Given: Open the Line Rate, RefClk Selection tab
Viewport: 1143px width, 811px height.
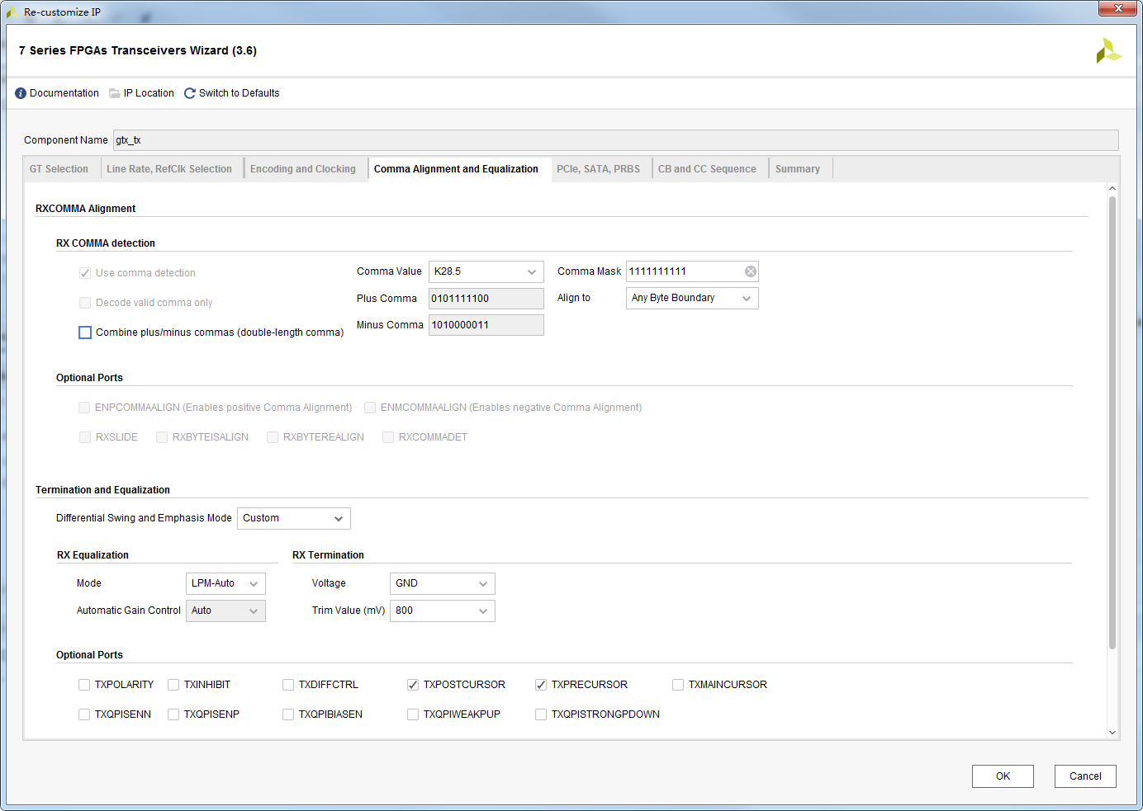Looking at the screenshot, I should click(x=169, y=169).
